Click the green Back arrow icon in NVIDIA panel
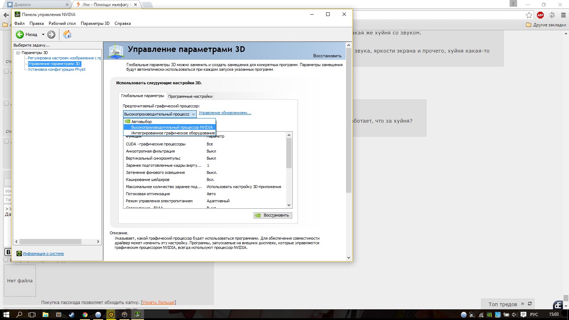The width and height of the screenshot is (569, 320). pyautogui.click(x=20, y=34)
